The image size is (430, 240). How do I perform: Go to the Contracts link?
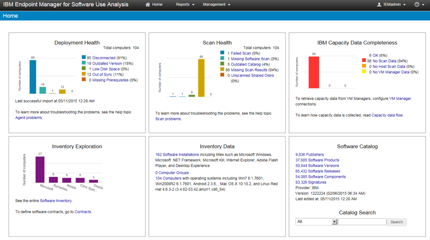coord(83,212)
